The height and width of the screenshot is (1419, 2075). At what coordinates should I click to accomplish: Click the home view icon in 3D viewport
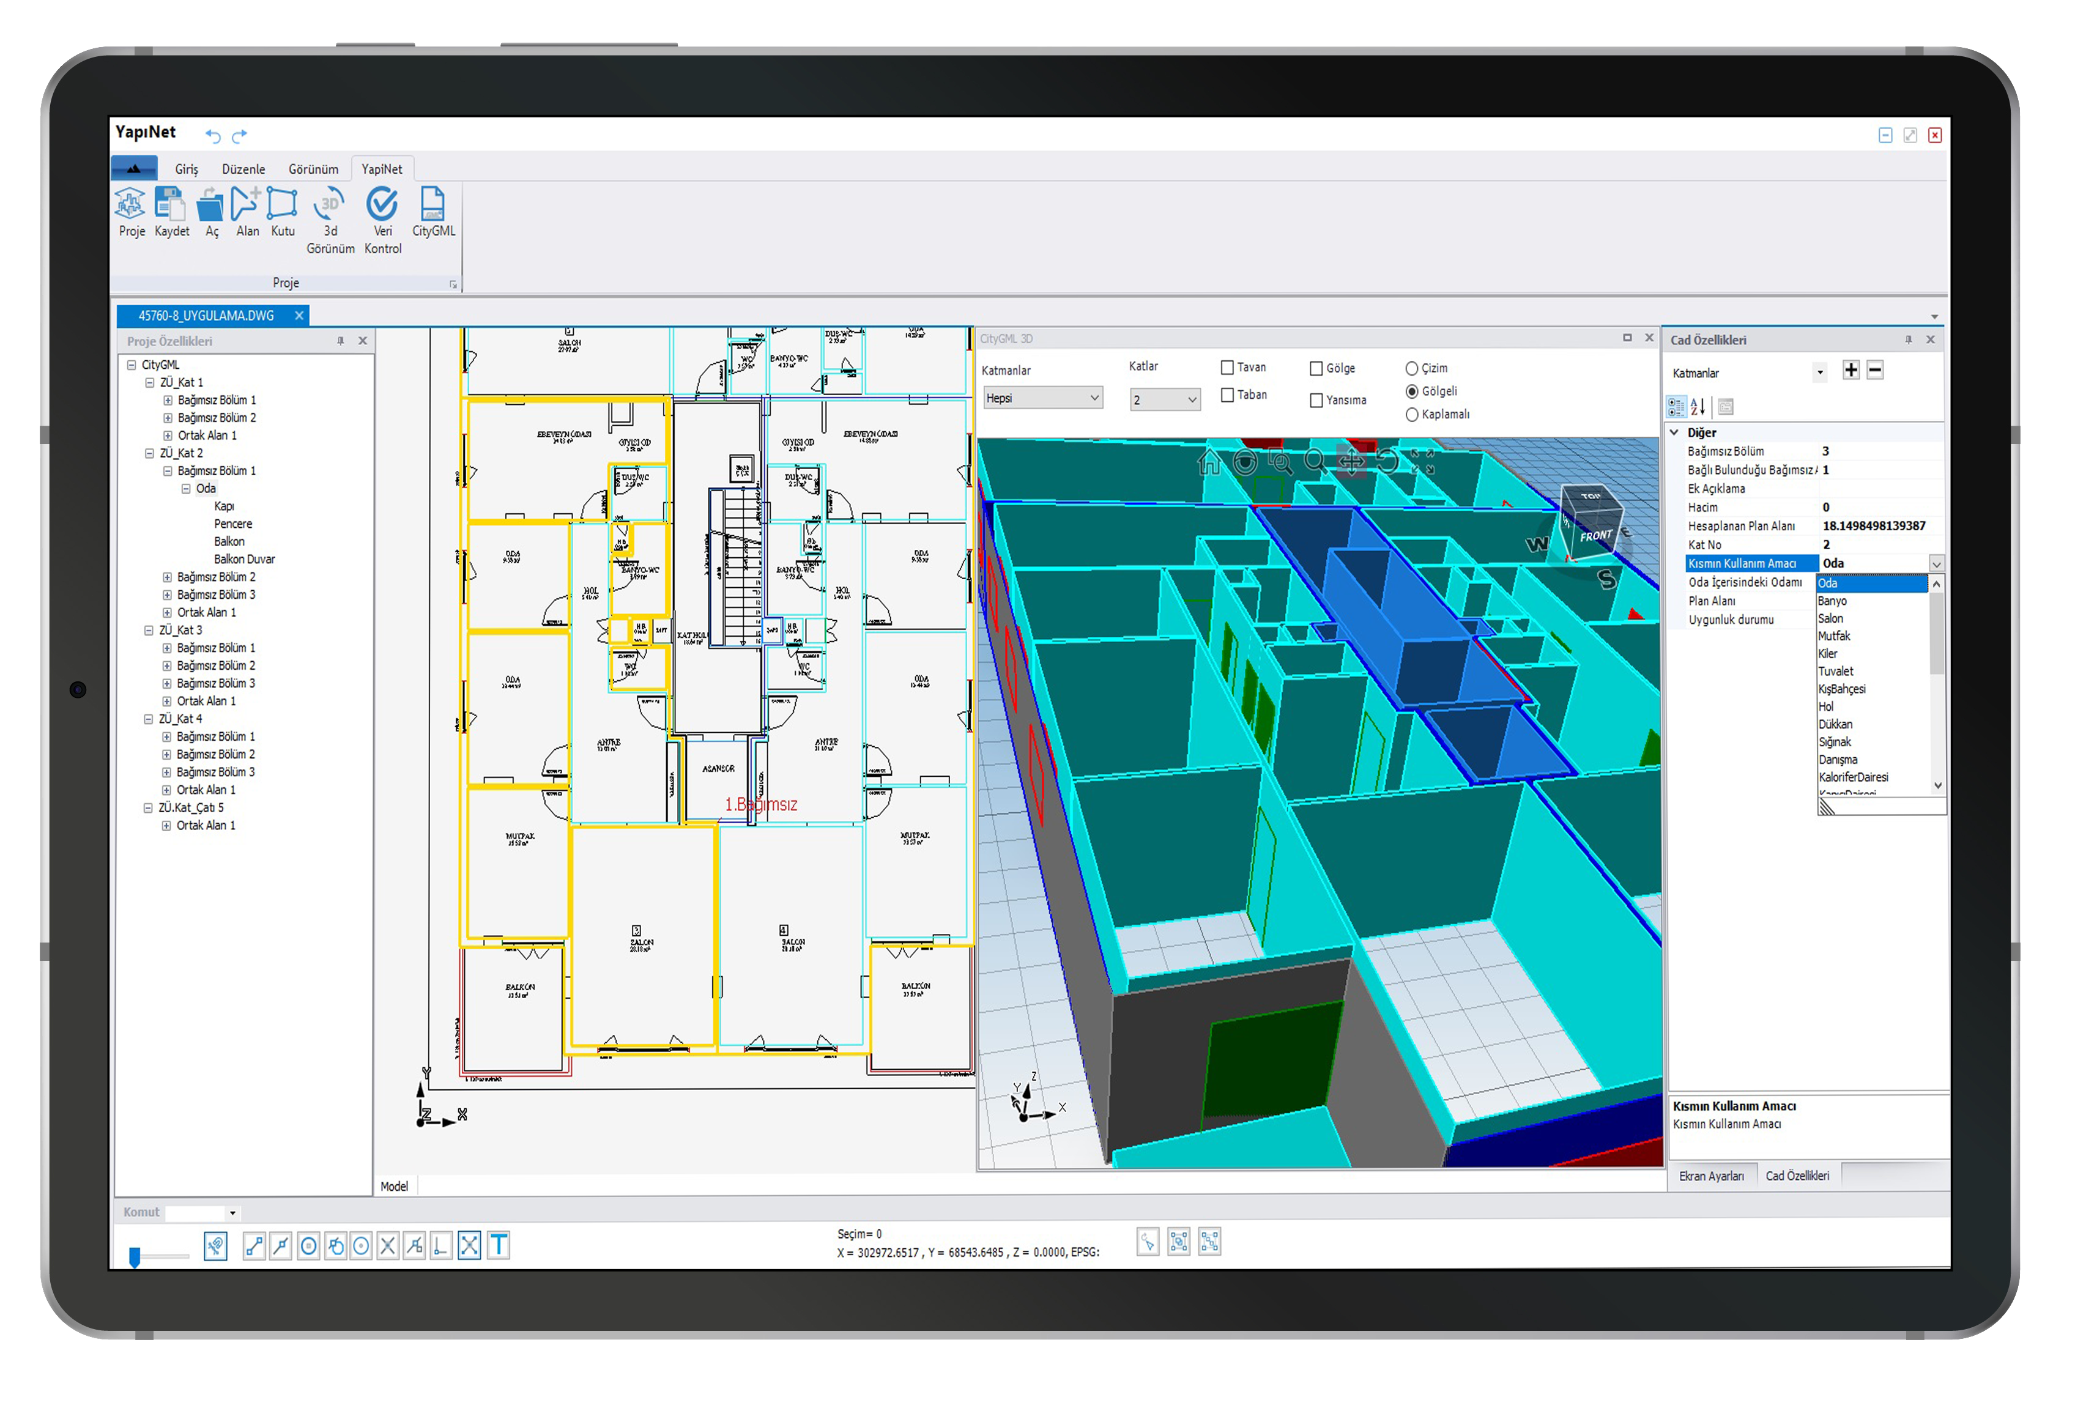pyautogui.click(x=1209, y=462)
